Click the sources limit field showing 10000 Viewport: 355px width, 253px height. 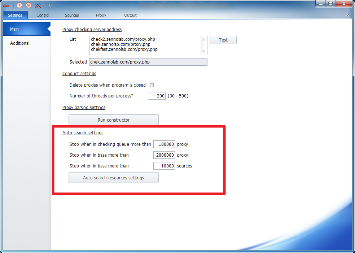tap(164, 166)
